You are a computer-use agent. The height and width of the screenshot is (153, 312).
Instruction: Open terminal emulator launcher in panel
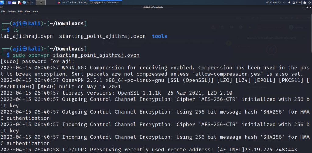coord(29,2)
